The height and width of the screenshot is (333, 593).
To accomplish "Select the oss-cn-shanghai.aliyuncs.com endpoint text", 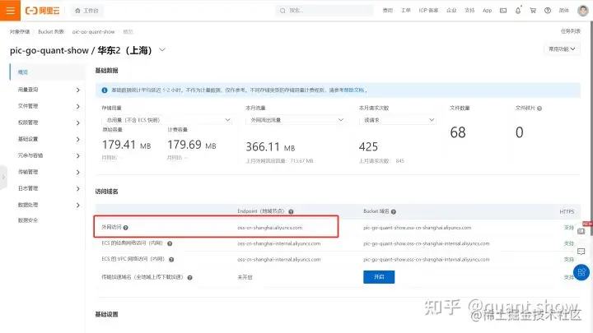I will pyautogui.click(x=269, y=228).
